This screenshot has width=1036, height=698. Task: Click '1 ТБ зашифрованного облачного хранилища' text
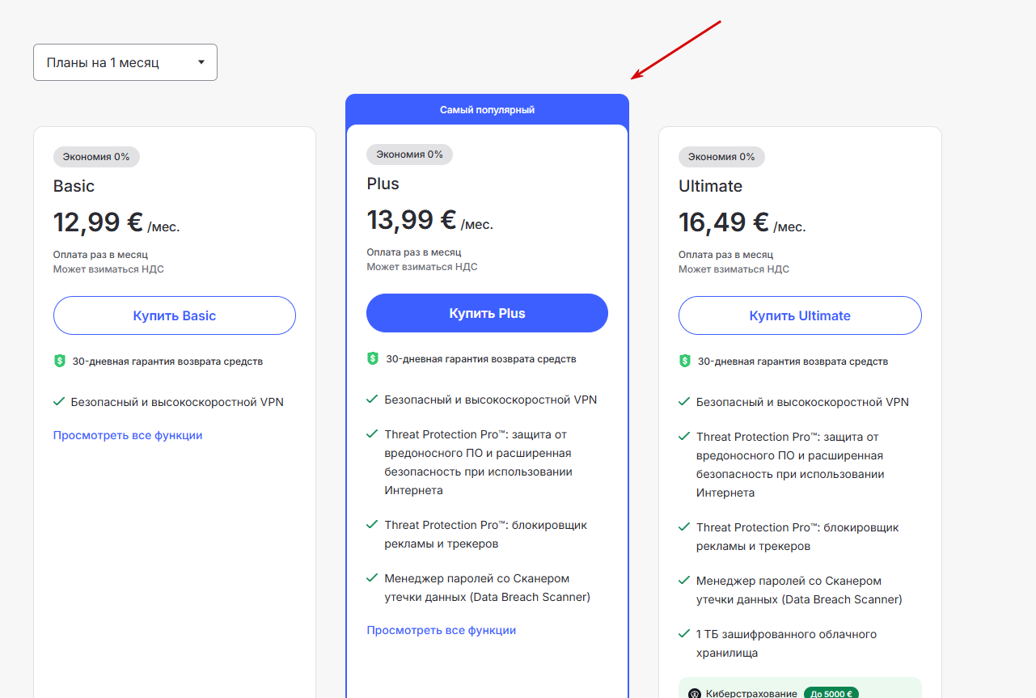tap(787, 643)
